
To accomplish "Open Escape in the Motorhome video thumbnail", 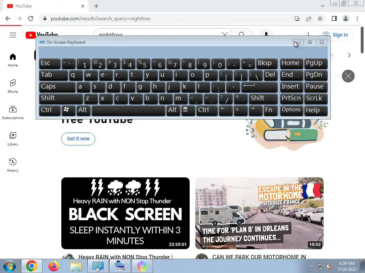I will point(259,213).
